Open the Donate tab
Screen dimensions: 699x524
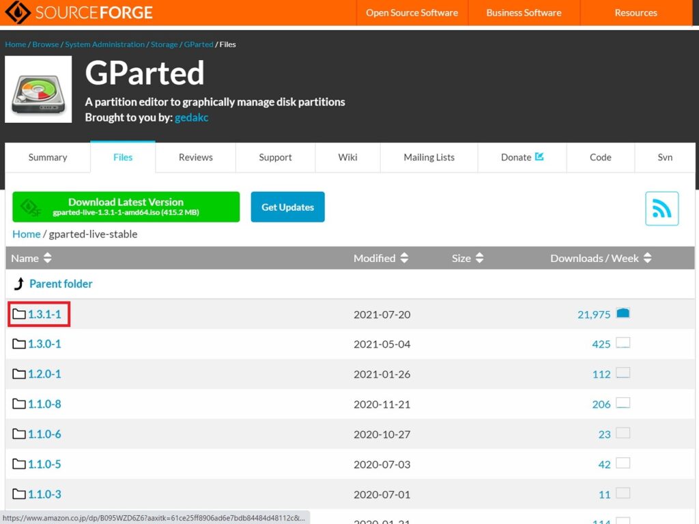click(x=522, y=158)
